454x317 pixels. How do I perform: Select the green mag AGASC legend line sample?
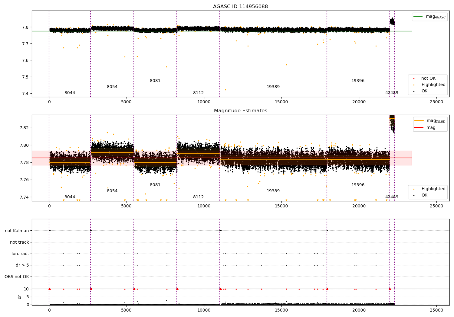[418, 17]
